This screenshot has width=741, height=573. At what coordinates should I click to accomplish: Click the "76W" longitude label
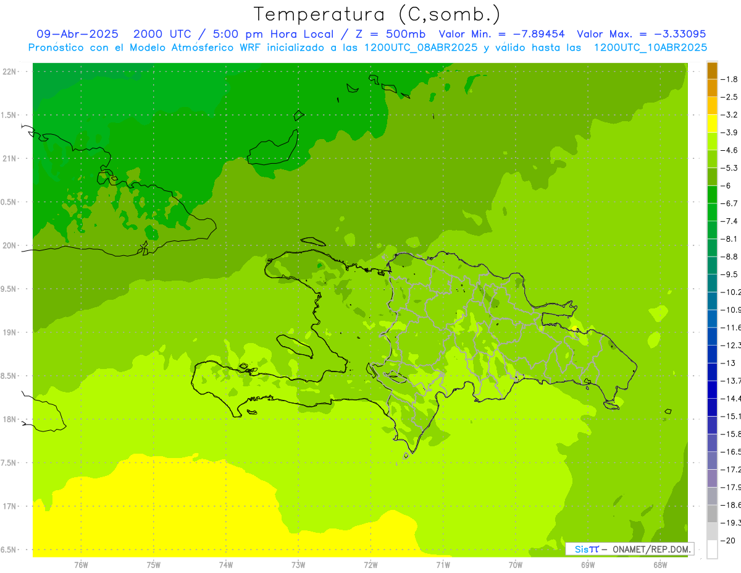pyautogui.click(x=81, y=564)
